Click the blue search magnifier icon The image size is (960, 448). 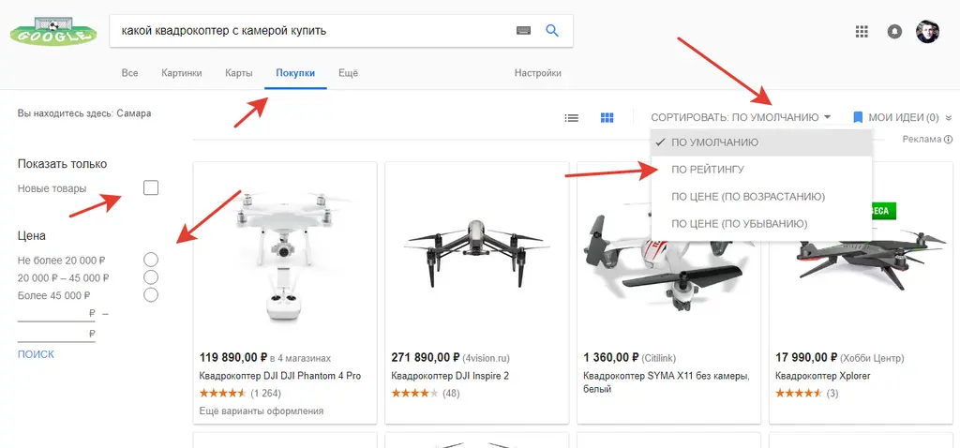click(552, 31)
